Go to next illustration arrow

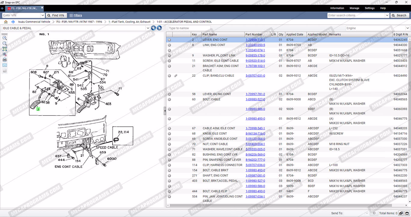pos(159,28)
